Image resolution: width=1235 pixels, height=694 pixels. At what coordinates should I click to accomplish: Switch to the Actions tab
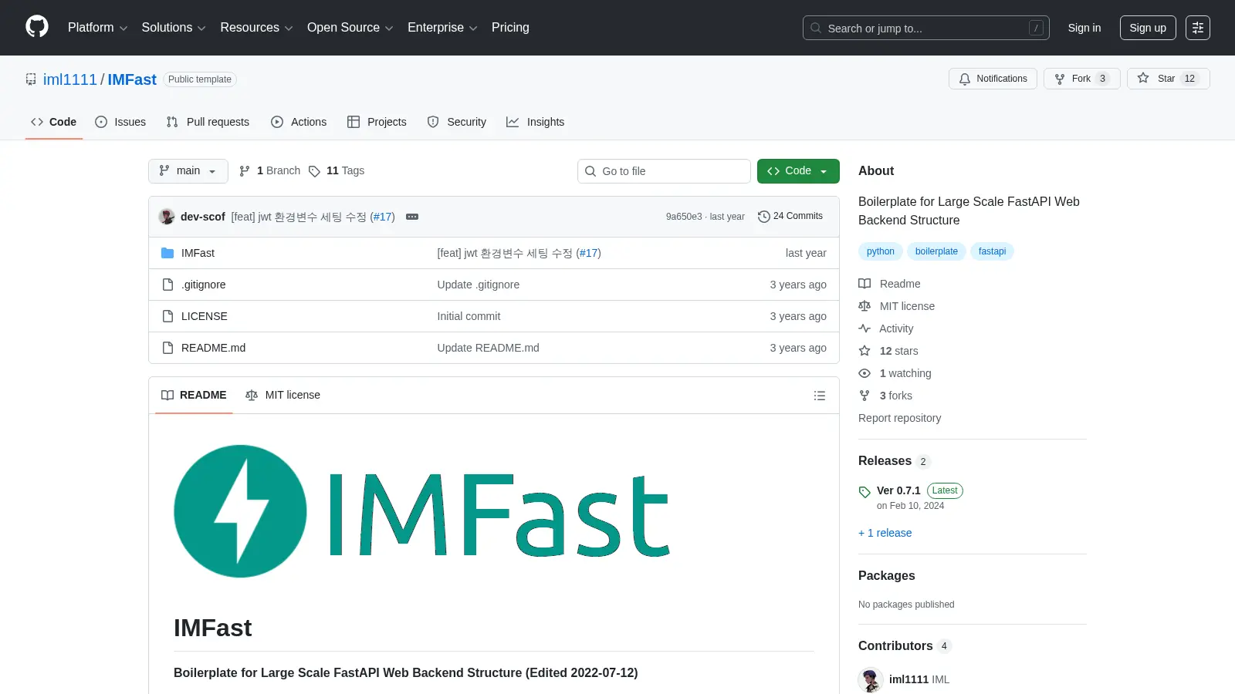tap(299, 122)
